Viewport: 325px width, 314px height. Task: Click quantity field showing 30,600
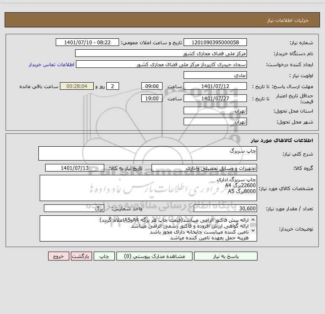[225, 208]
